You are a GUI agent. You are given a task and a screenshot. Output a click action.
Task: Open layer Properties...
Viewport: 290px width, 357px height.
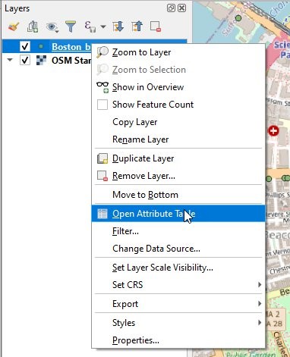click(x=178, y=340)
